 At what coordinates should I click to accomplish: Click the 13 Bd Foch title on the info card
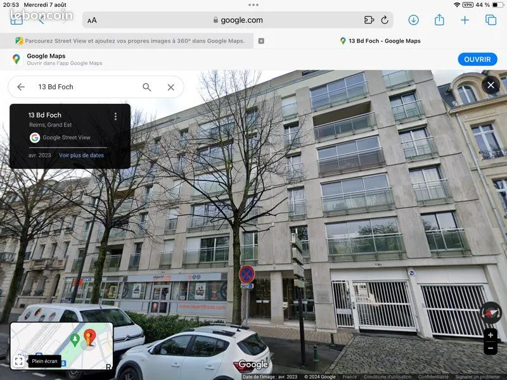pyautogui.click(x=44, y=115)
